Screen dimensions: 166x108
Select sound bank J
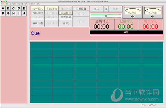24,13
